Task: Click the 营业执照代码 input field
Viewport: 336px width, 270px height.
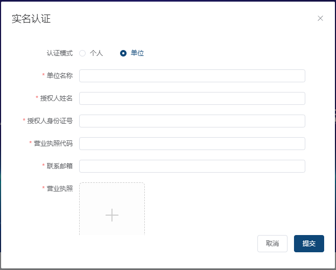Action: coord(192,144)
